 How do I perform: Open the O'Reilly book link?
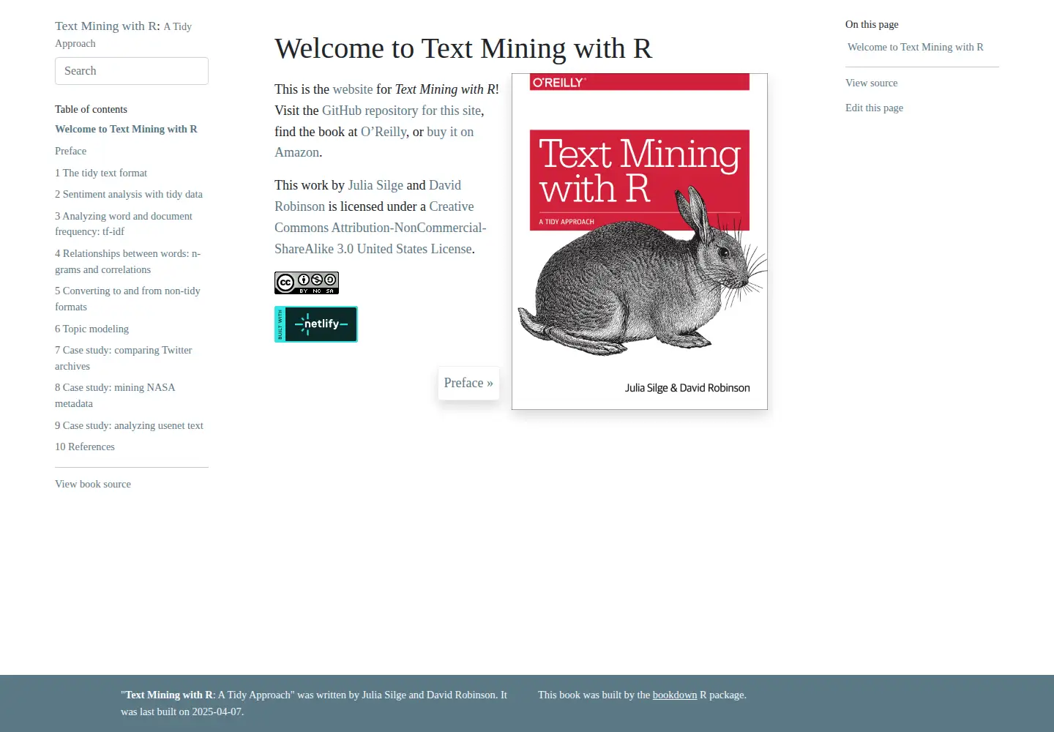click(x=384, y=132)
